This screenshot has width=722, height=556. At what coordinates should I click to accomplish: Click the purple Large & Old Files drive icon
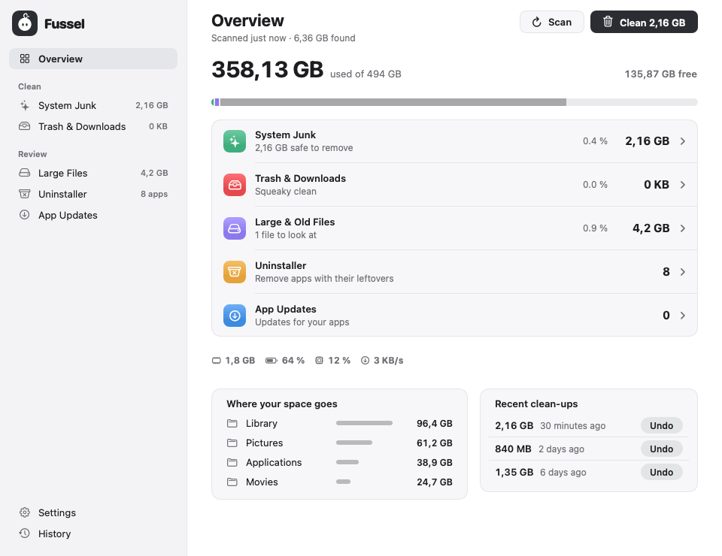click(x=235, y=228)
